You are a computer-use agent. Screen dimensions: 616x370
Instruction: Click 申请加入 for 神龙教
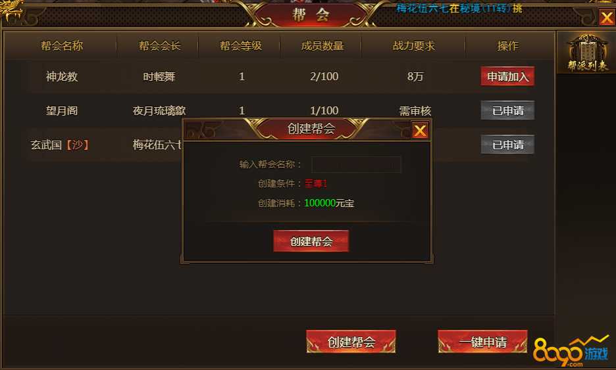507,76
